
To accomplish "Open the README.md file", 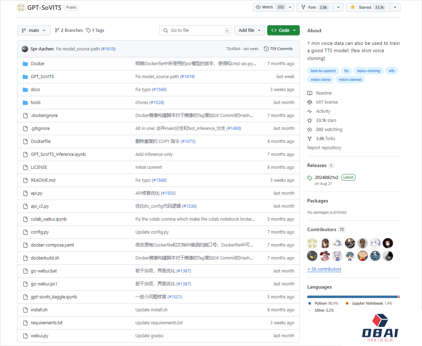I will coord(43,180).
